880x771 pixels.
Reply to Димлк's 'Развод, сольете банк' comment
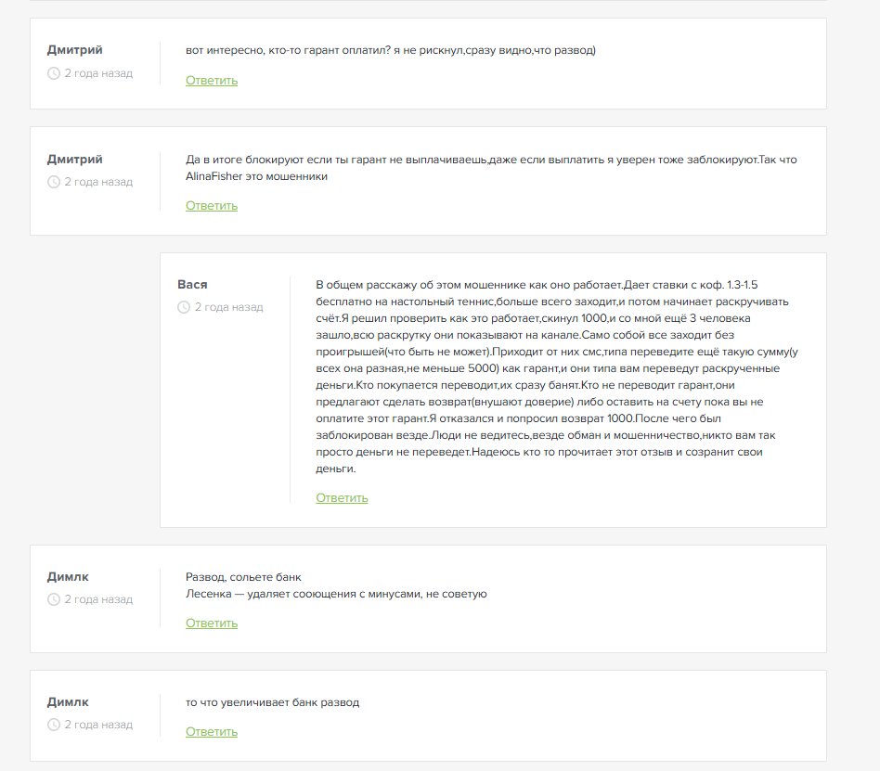212,623
